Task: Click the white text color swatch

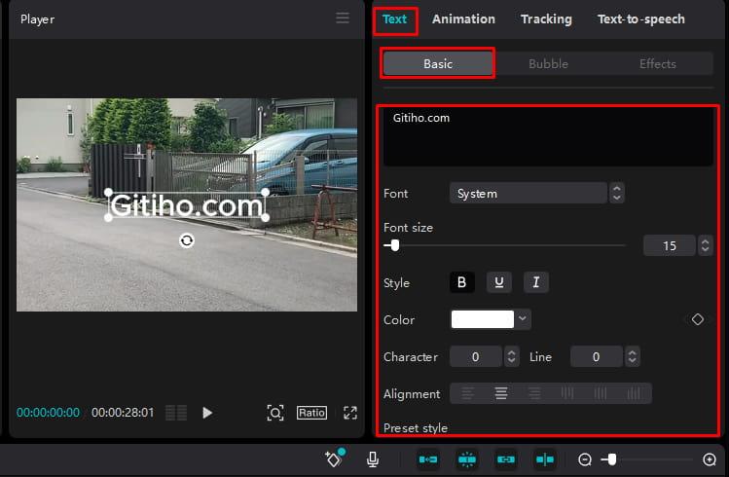Action: (x=482, y=319)
